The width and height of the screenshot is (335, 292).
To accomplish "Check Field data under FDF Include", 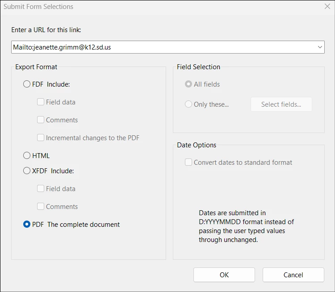I will (x=41, y=102).
